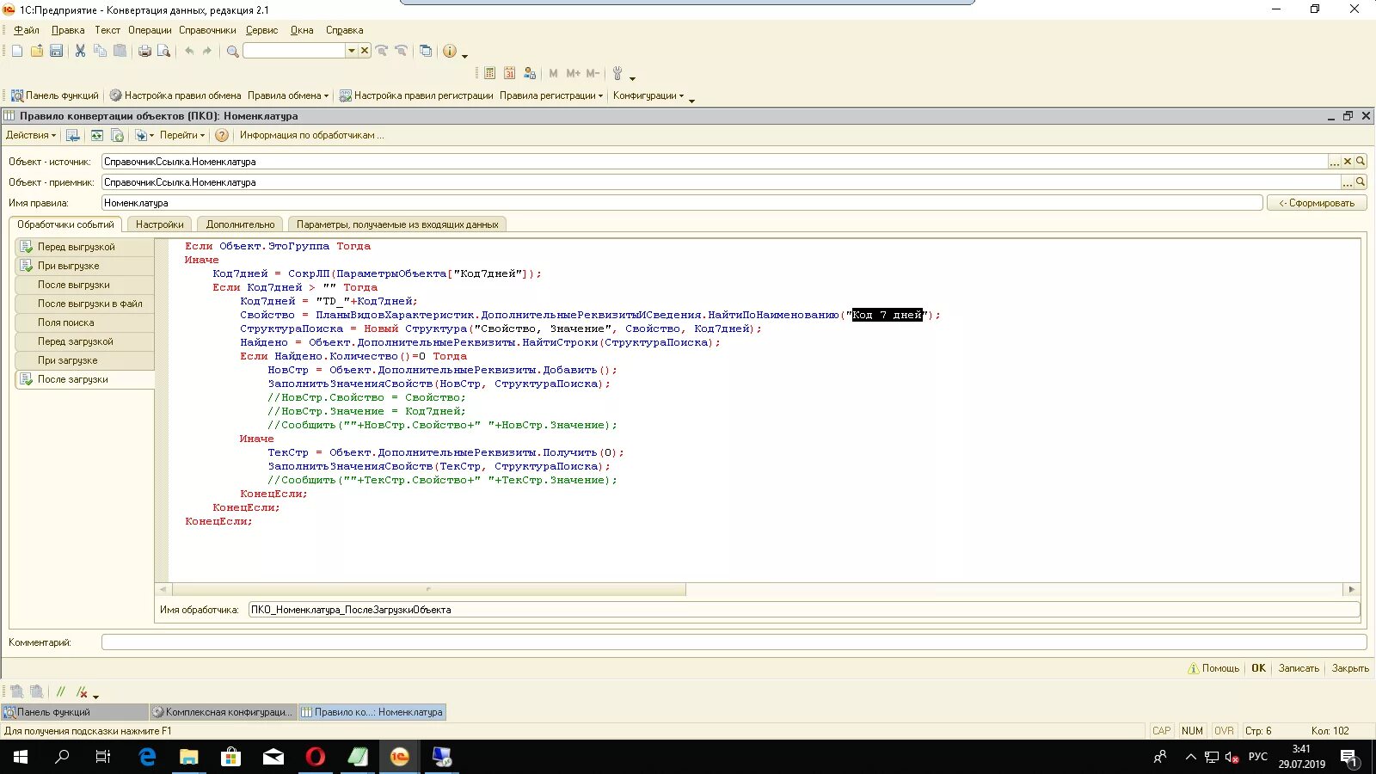Open the Calculator icon
Screen dimensions: 1376x774
(489, 74)
